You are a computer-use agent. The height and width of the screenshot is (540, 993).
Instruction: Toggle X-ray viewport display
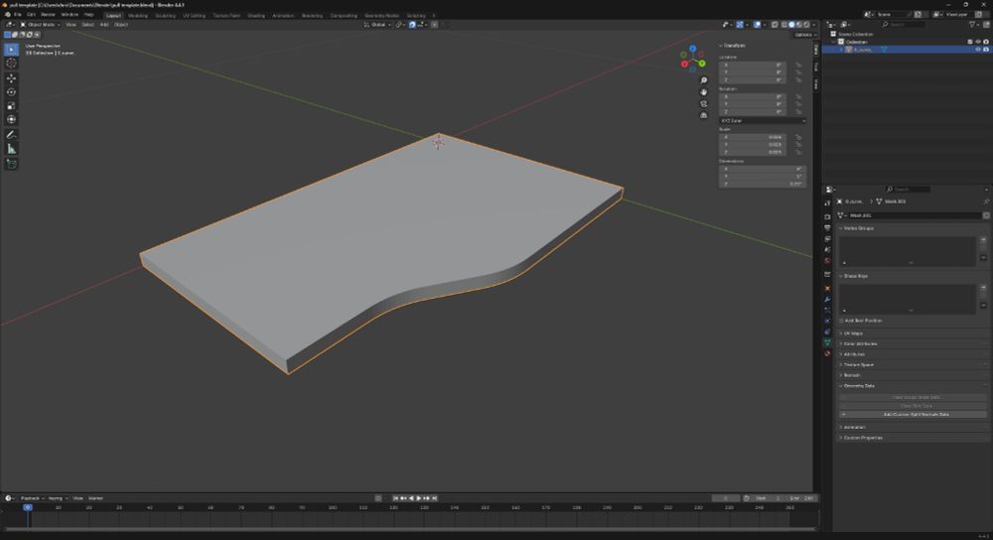pyautogui.click(x=775, y=25)
